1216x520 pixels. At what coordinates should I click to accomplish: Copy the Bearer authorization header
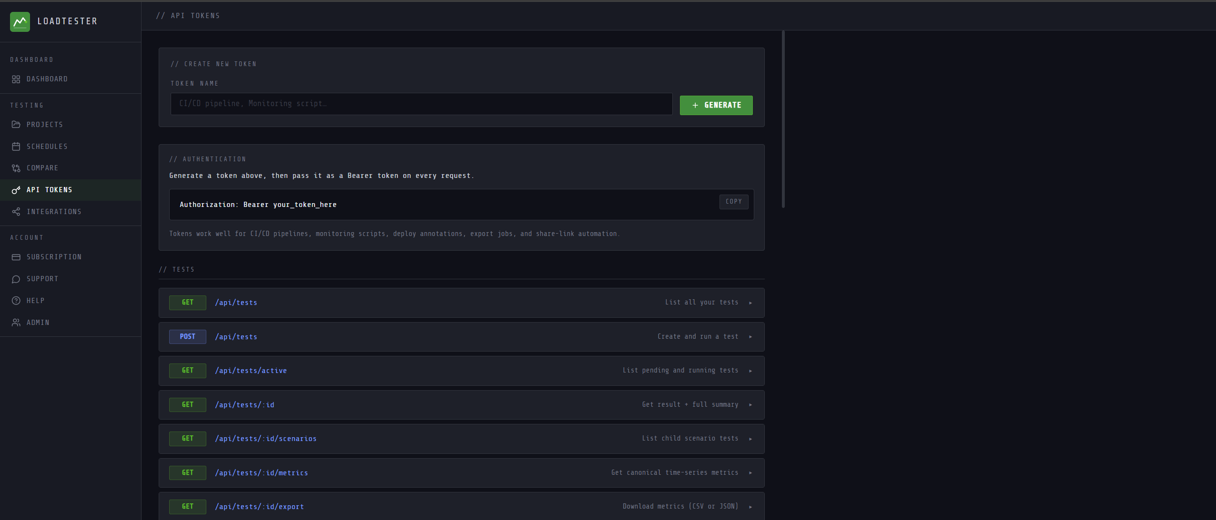pos(733,202)
